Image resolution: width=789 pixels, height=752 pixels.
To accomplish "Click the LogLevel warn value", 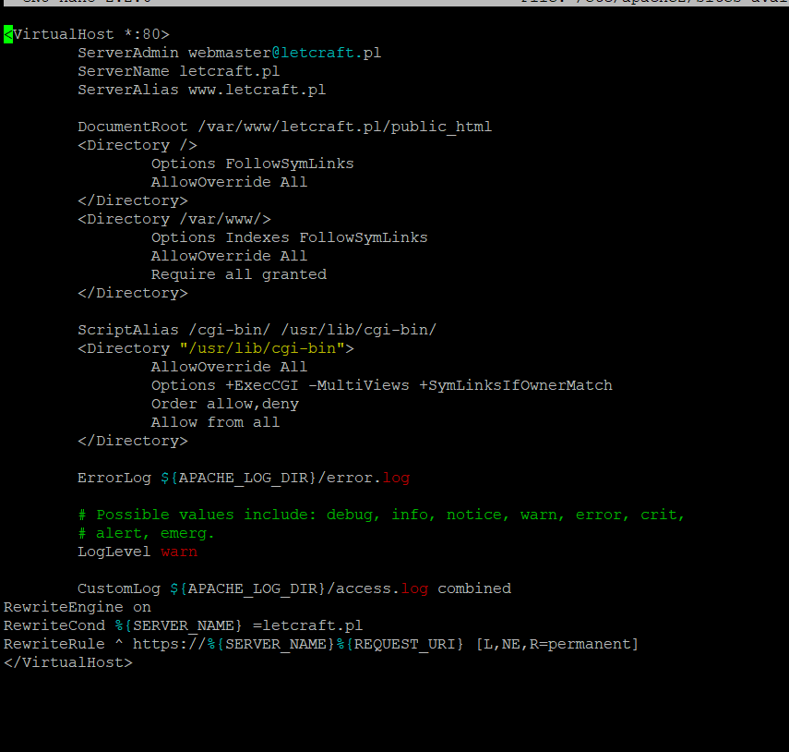I will tap(179, 552).
